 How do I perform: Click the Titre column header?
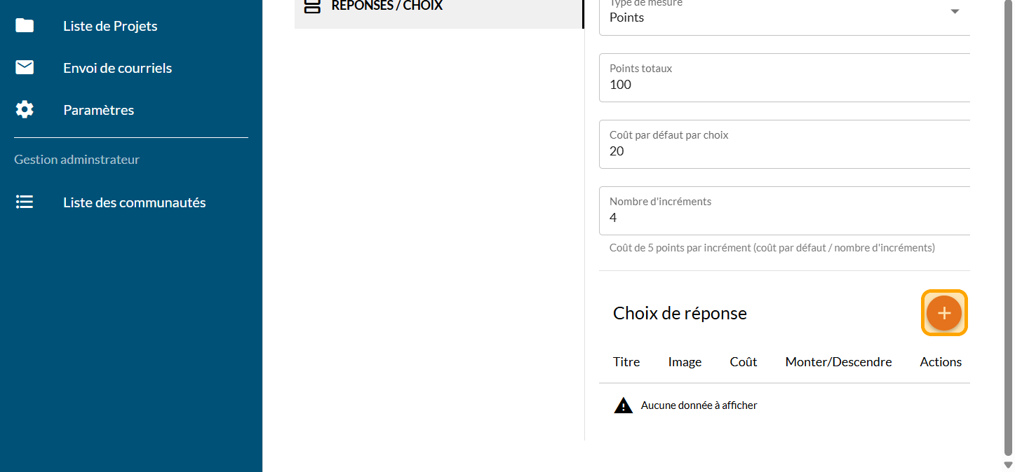coord(626,362)
